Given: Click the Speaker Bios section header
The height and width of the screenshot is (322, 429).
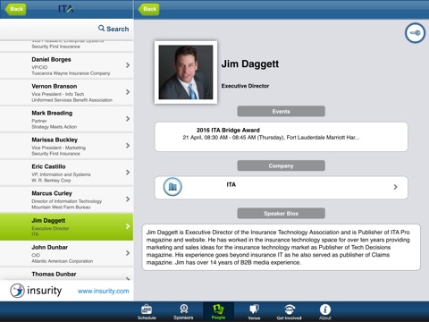Looking at the screenshot, I should click(x=281, y=214).
